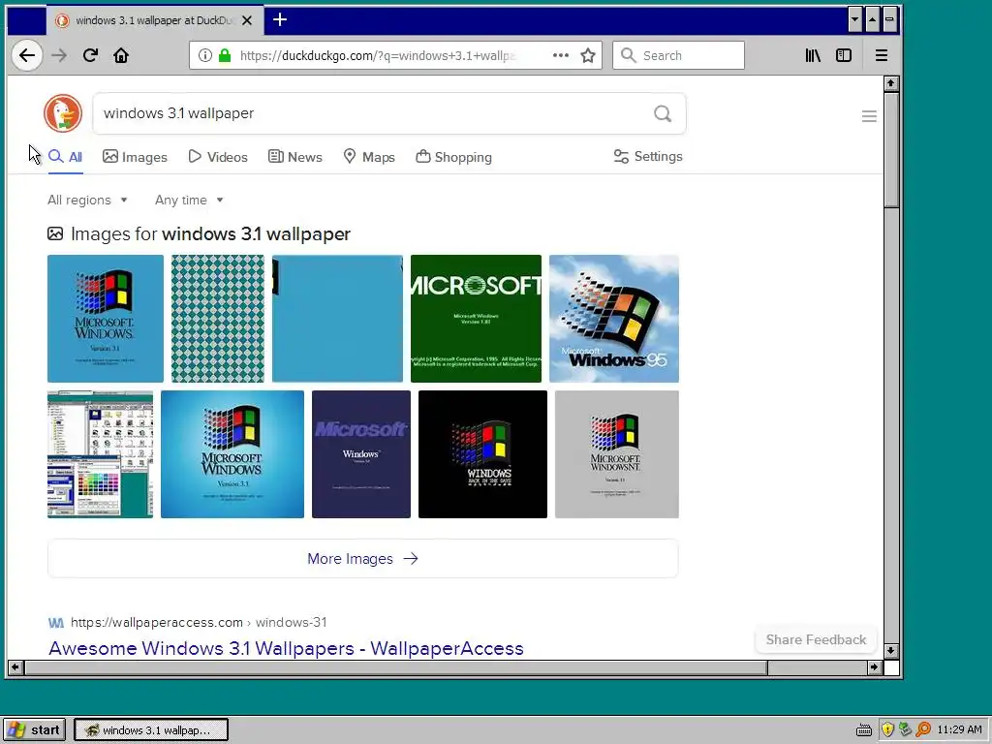This screenshot has height=744, width=992.
Task: Open the gray Microsoft Windows NT thumbnail
Action: [617, 454]
